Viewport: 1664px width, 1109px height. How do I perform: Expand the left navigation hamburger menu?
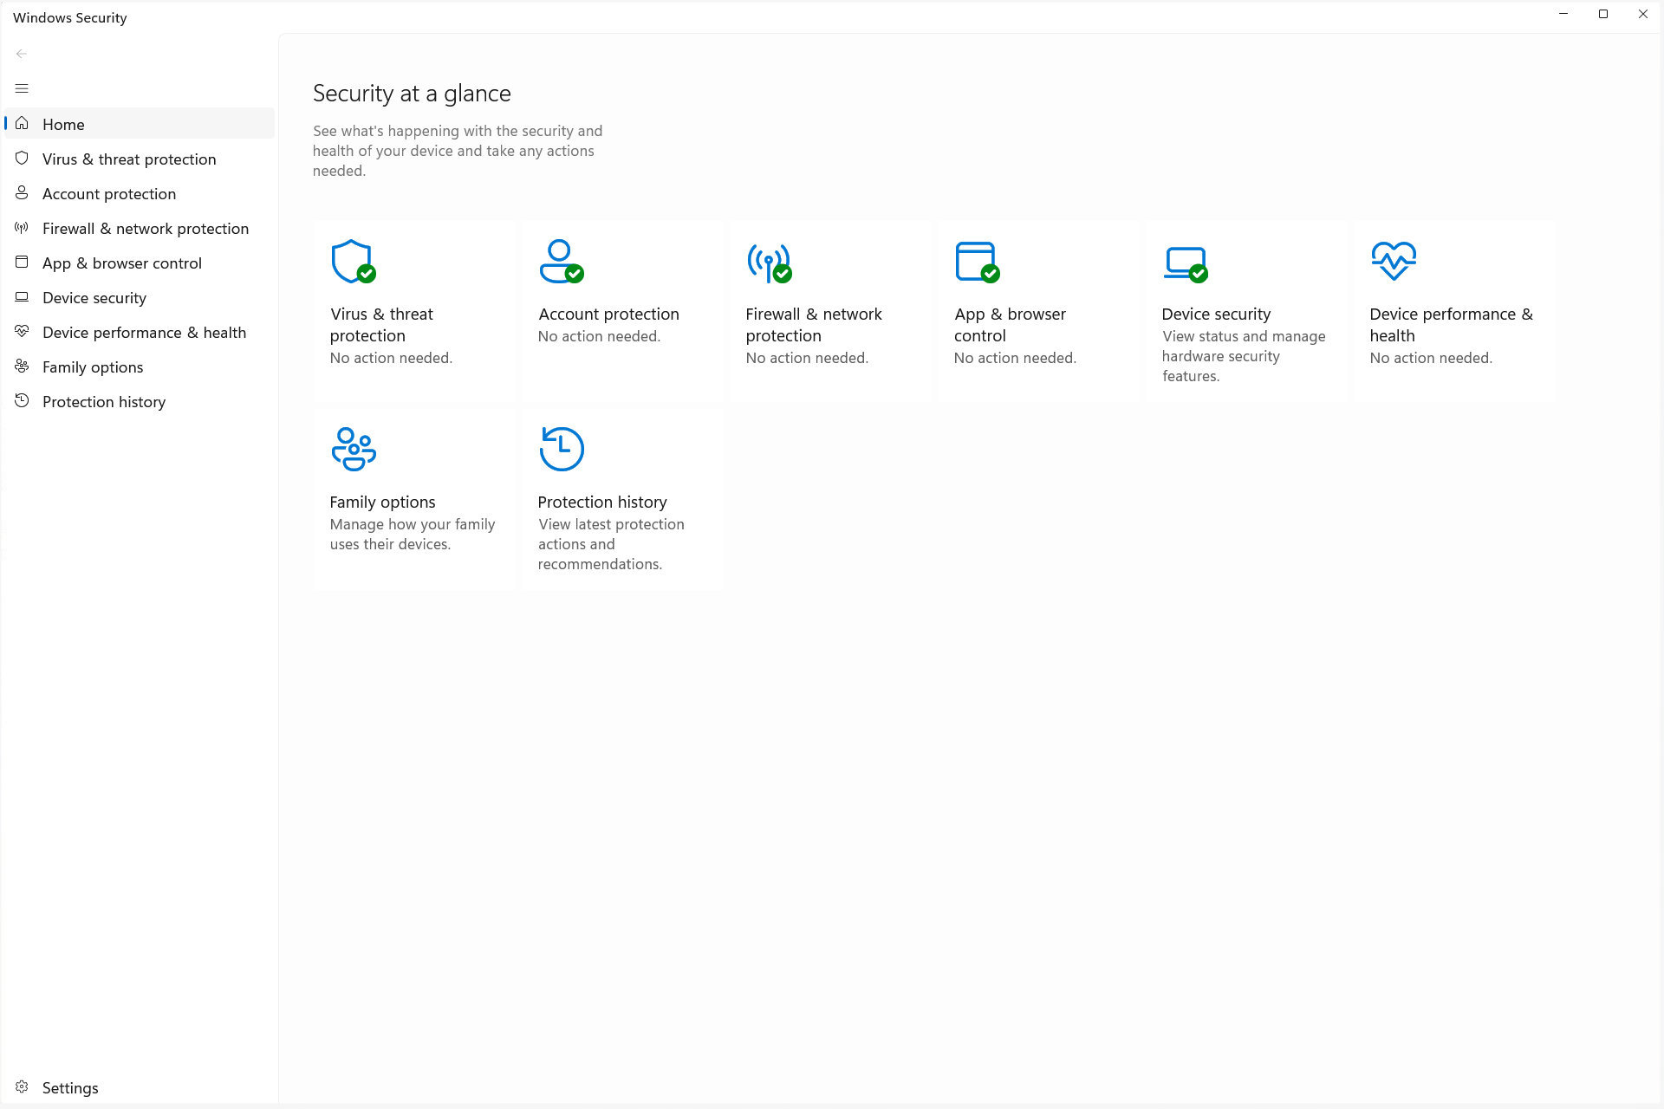tap(21, 88)
